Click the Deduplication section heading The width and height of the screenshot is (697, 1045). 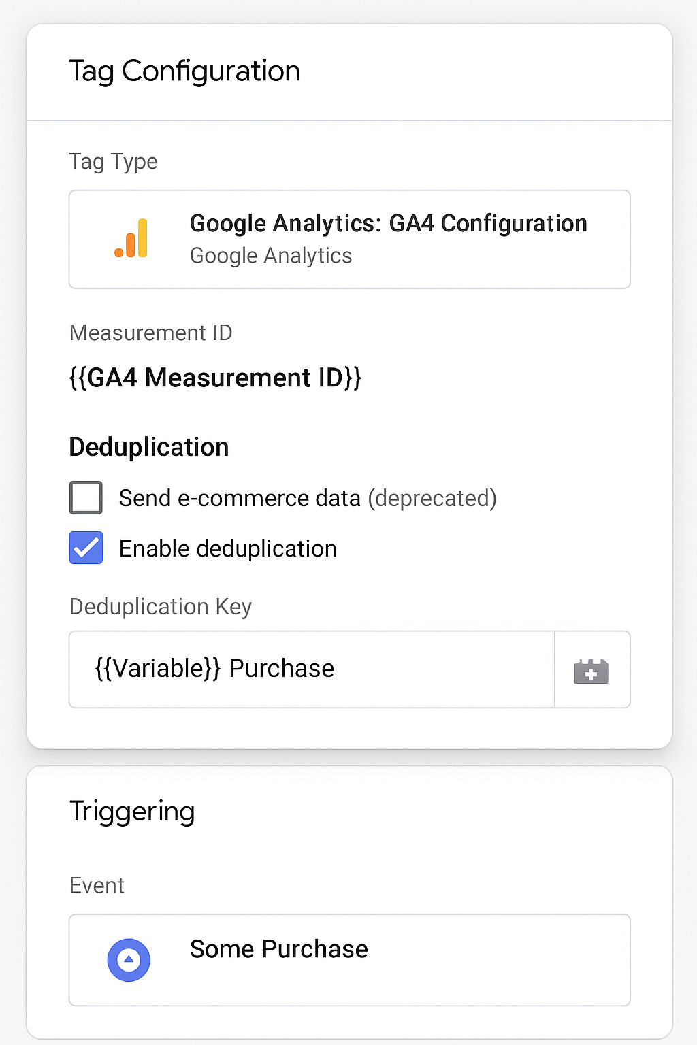coord(149,448)
